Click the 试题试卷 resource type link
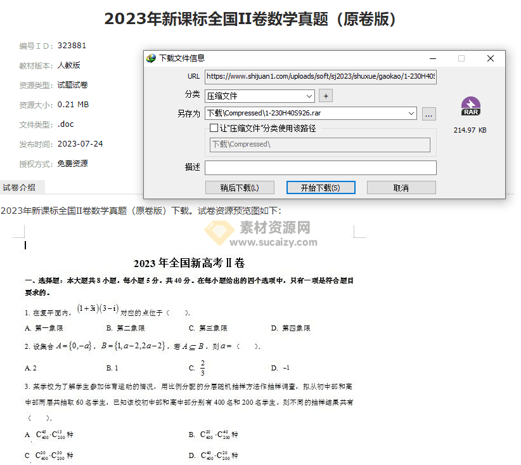Screen dimensions: 521x465 point(72,85)
